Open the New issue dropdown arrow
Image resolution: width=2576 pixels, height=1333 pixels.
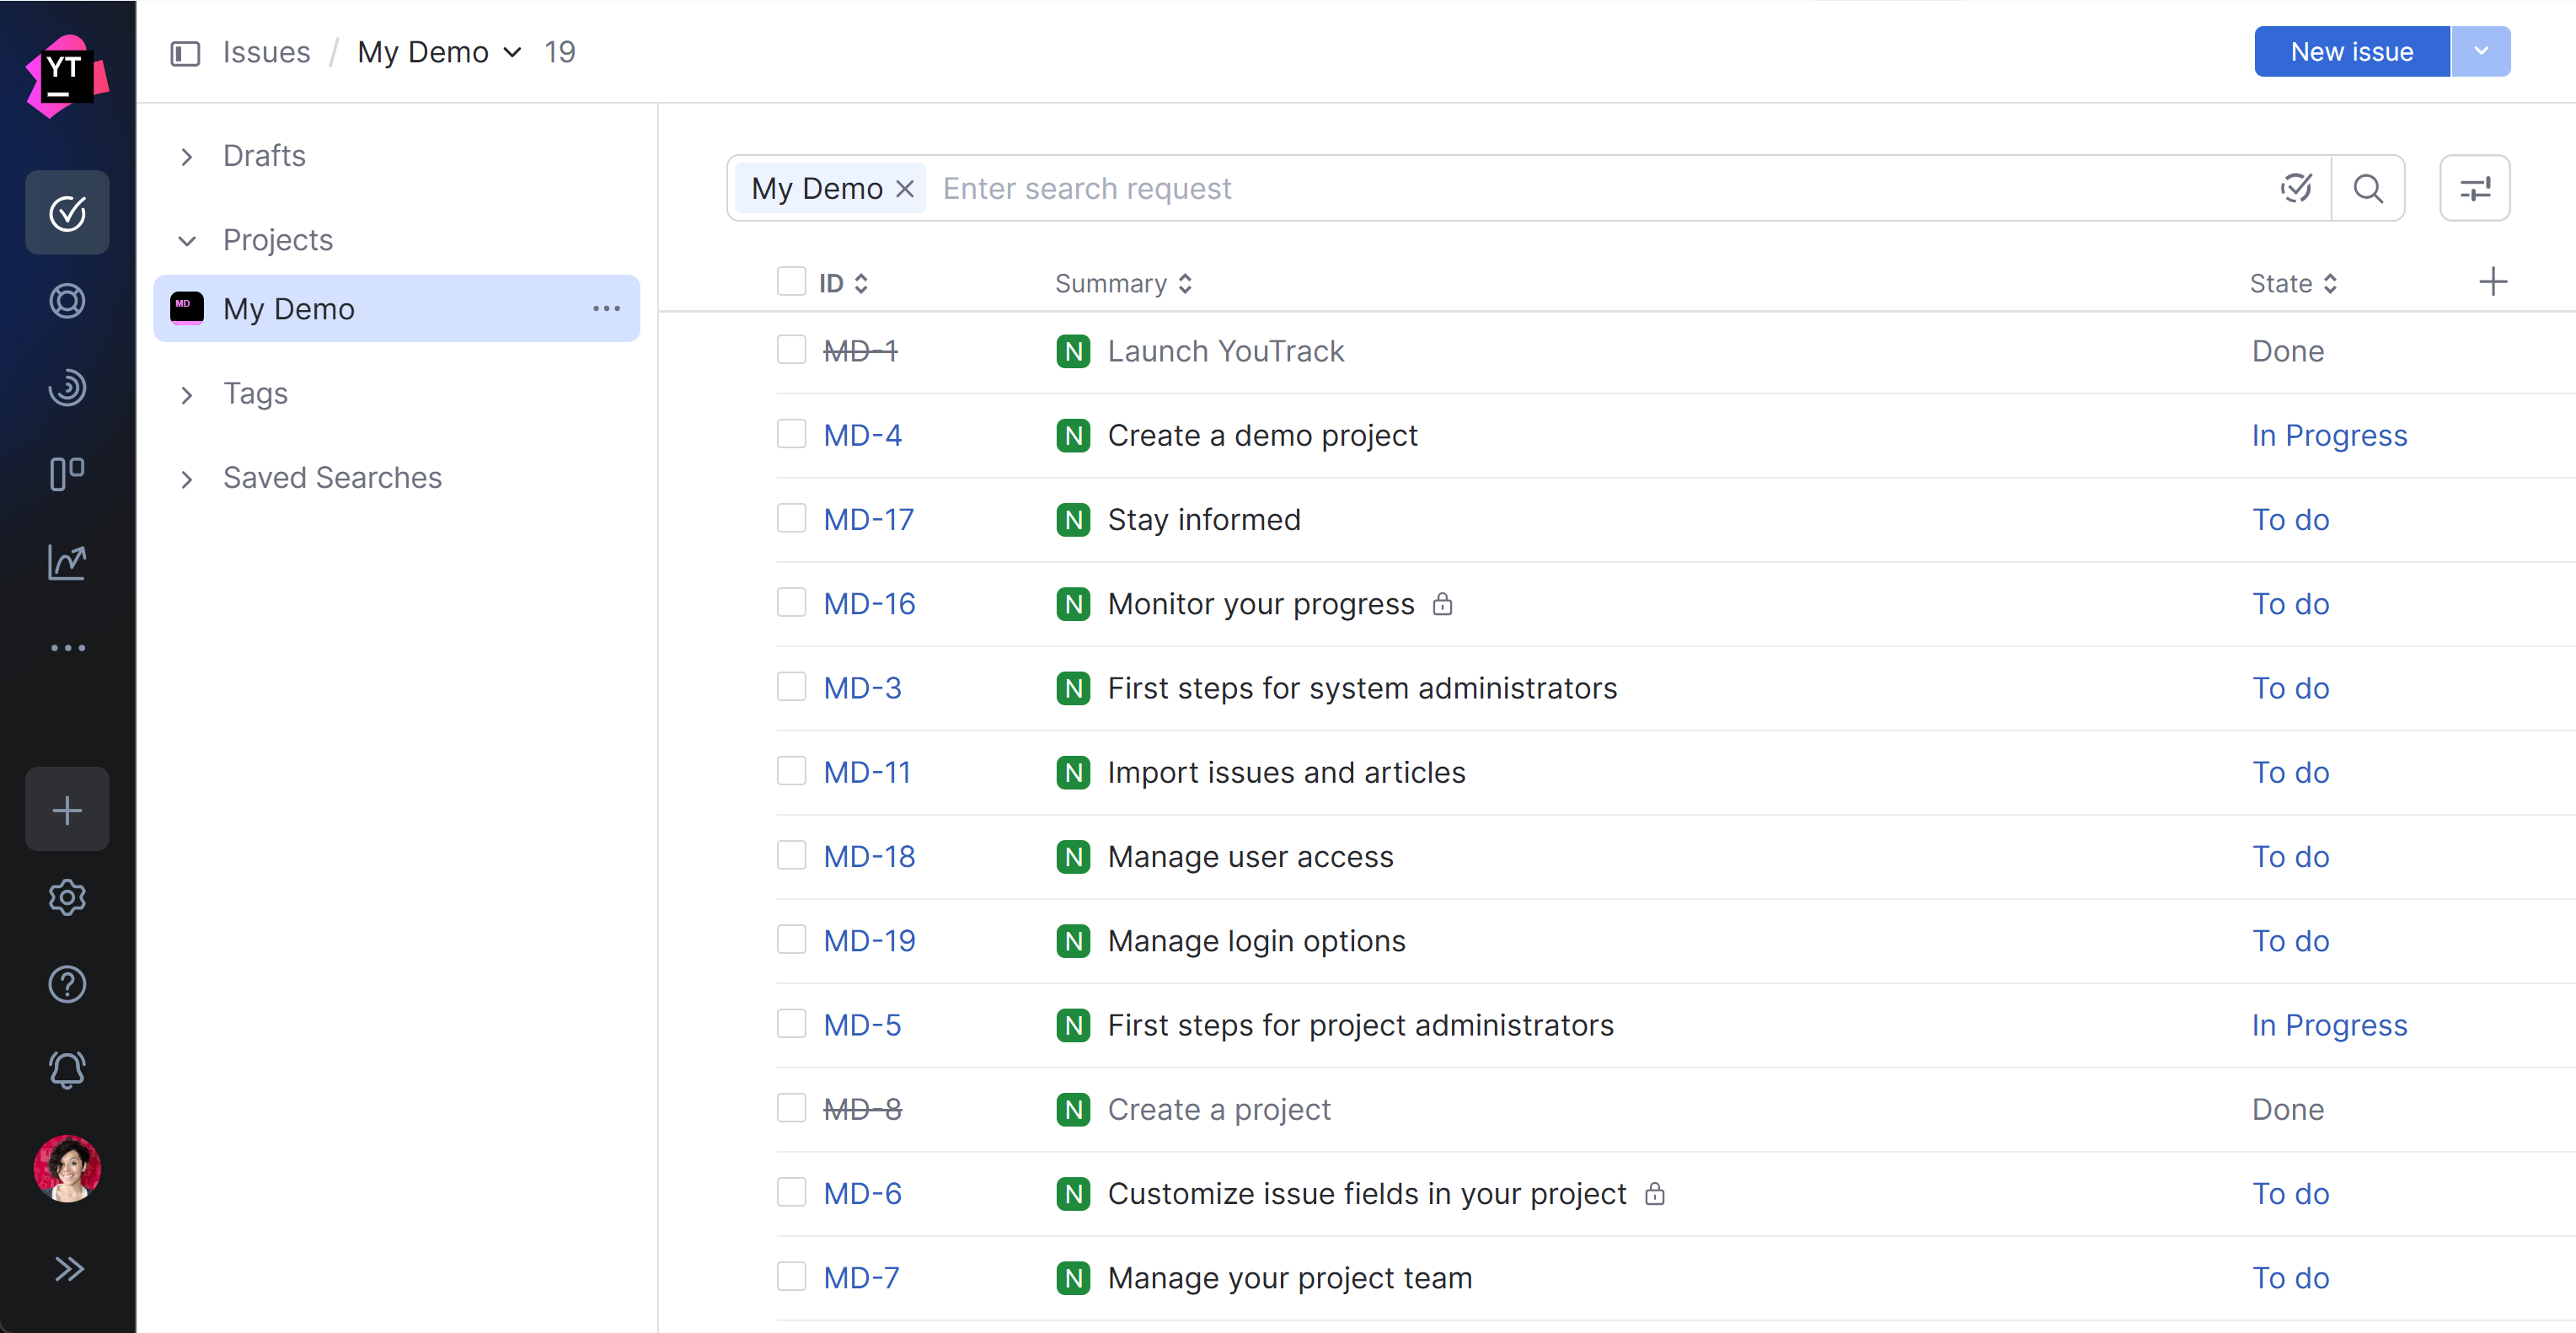(x=2481, y=51)
